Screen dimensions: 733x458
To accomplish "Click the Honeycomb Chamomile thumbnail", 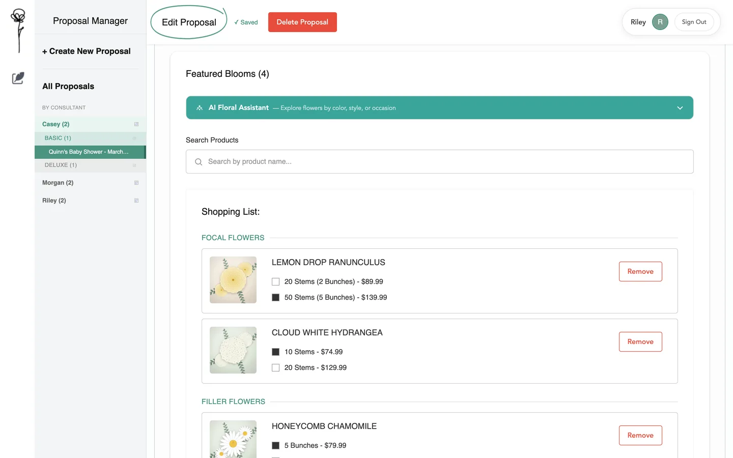I will 233,439.
